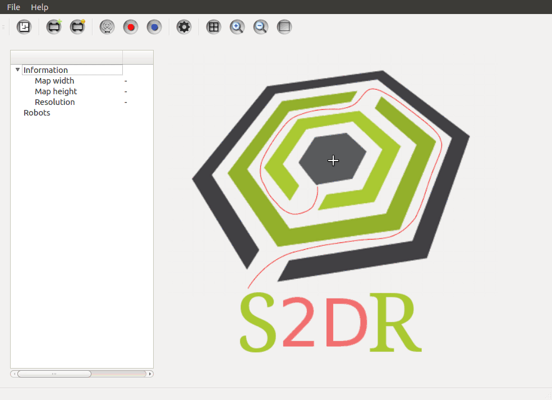Click the zoom out magnifier icon
552x400 pixels.
click(260, 27)
